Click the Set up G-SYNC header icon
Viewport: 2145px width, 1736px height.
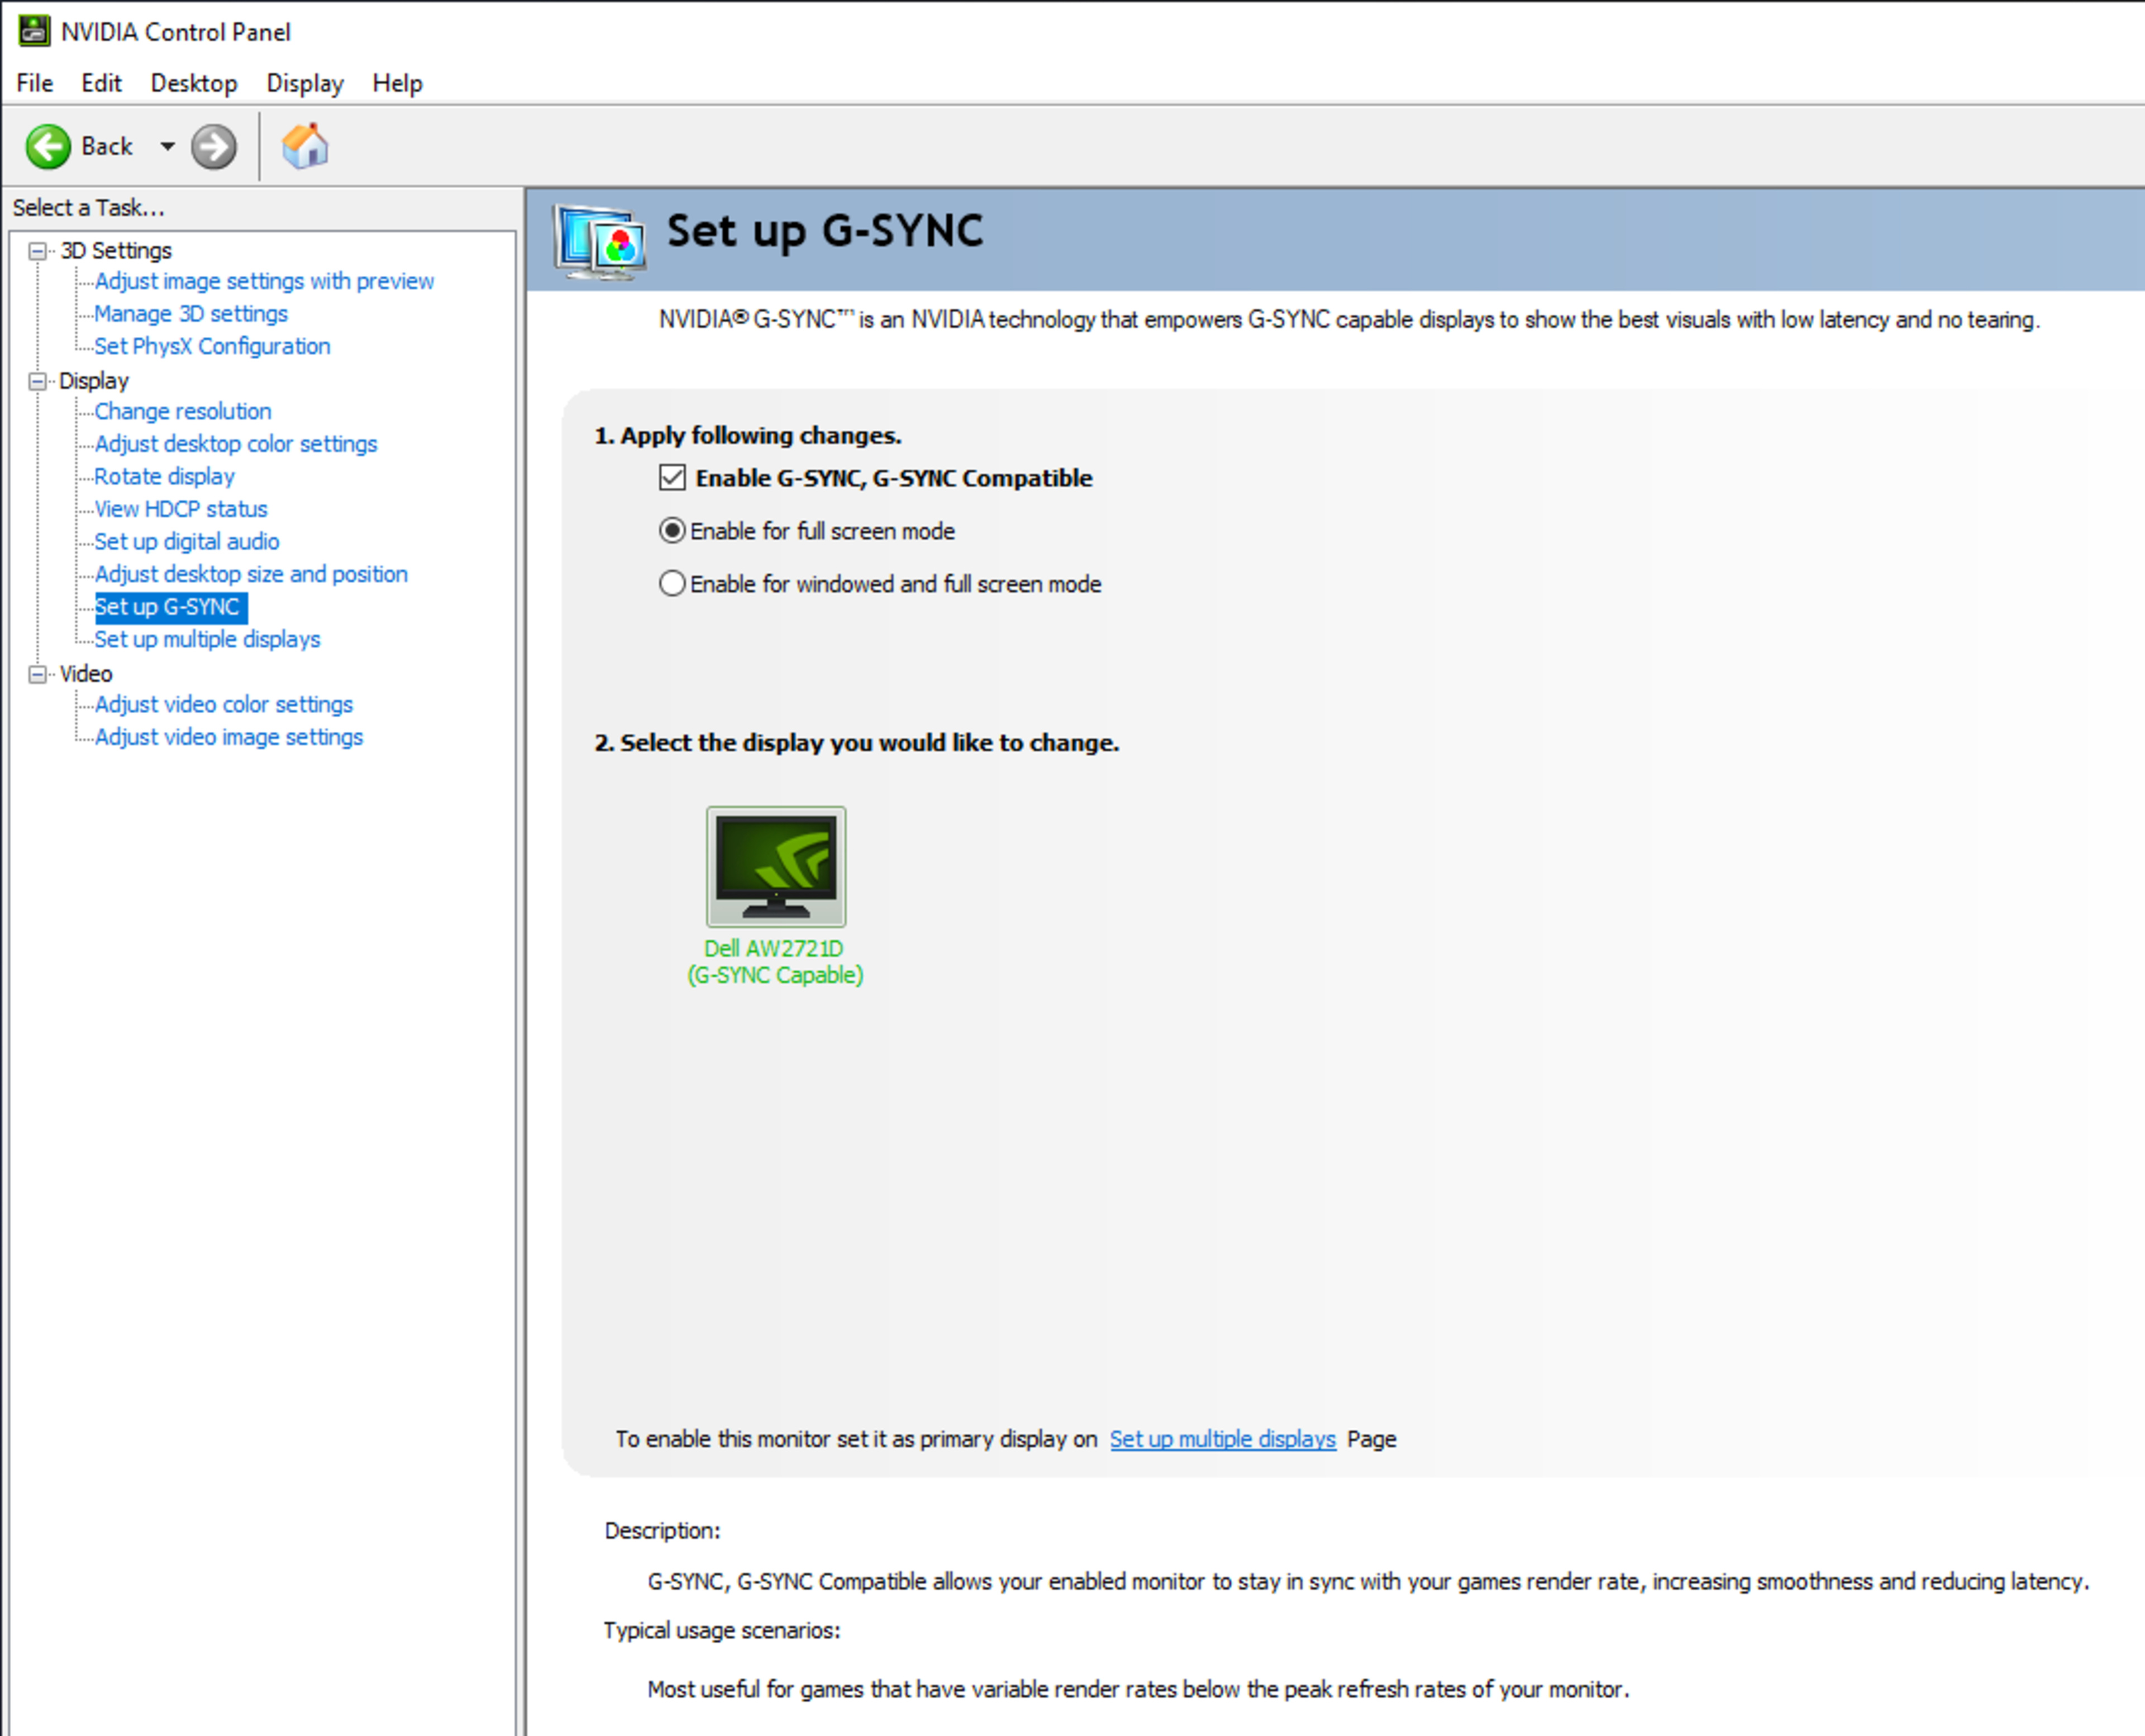click(600, 241)
